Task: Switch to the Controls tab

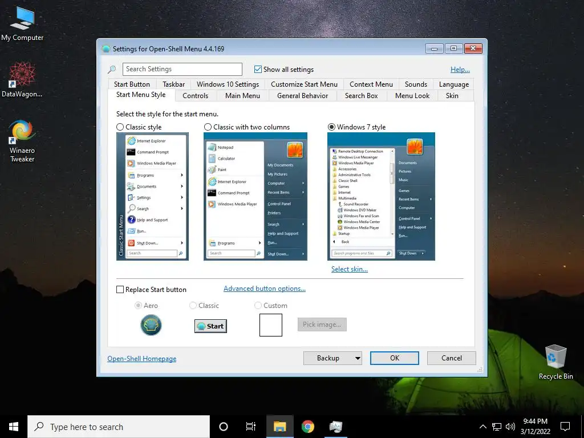Action: tap(195, 96)
